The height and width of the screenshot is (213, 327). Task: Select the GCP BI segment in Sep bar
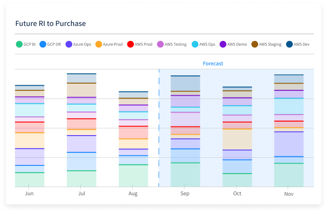pyautogui.click(x=185, y=175)
